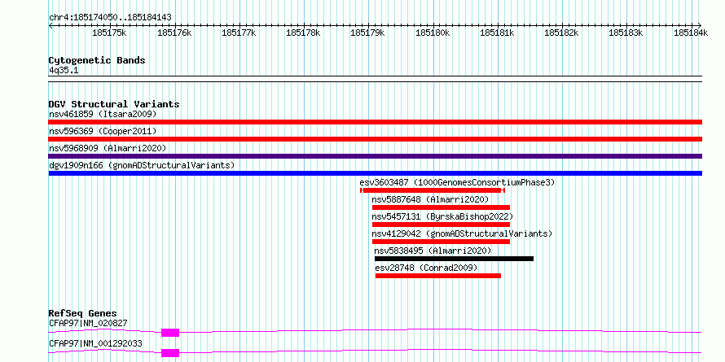Click the nsv5887648 (Almarri2020) label

430,199
